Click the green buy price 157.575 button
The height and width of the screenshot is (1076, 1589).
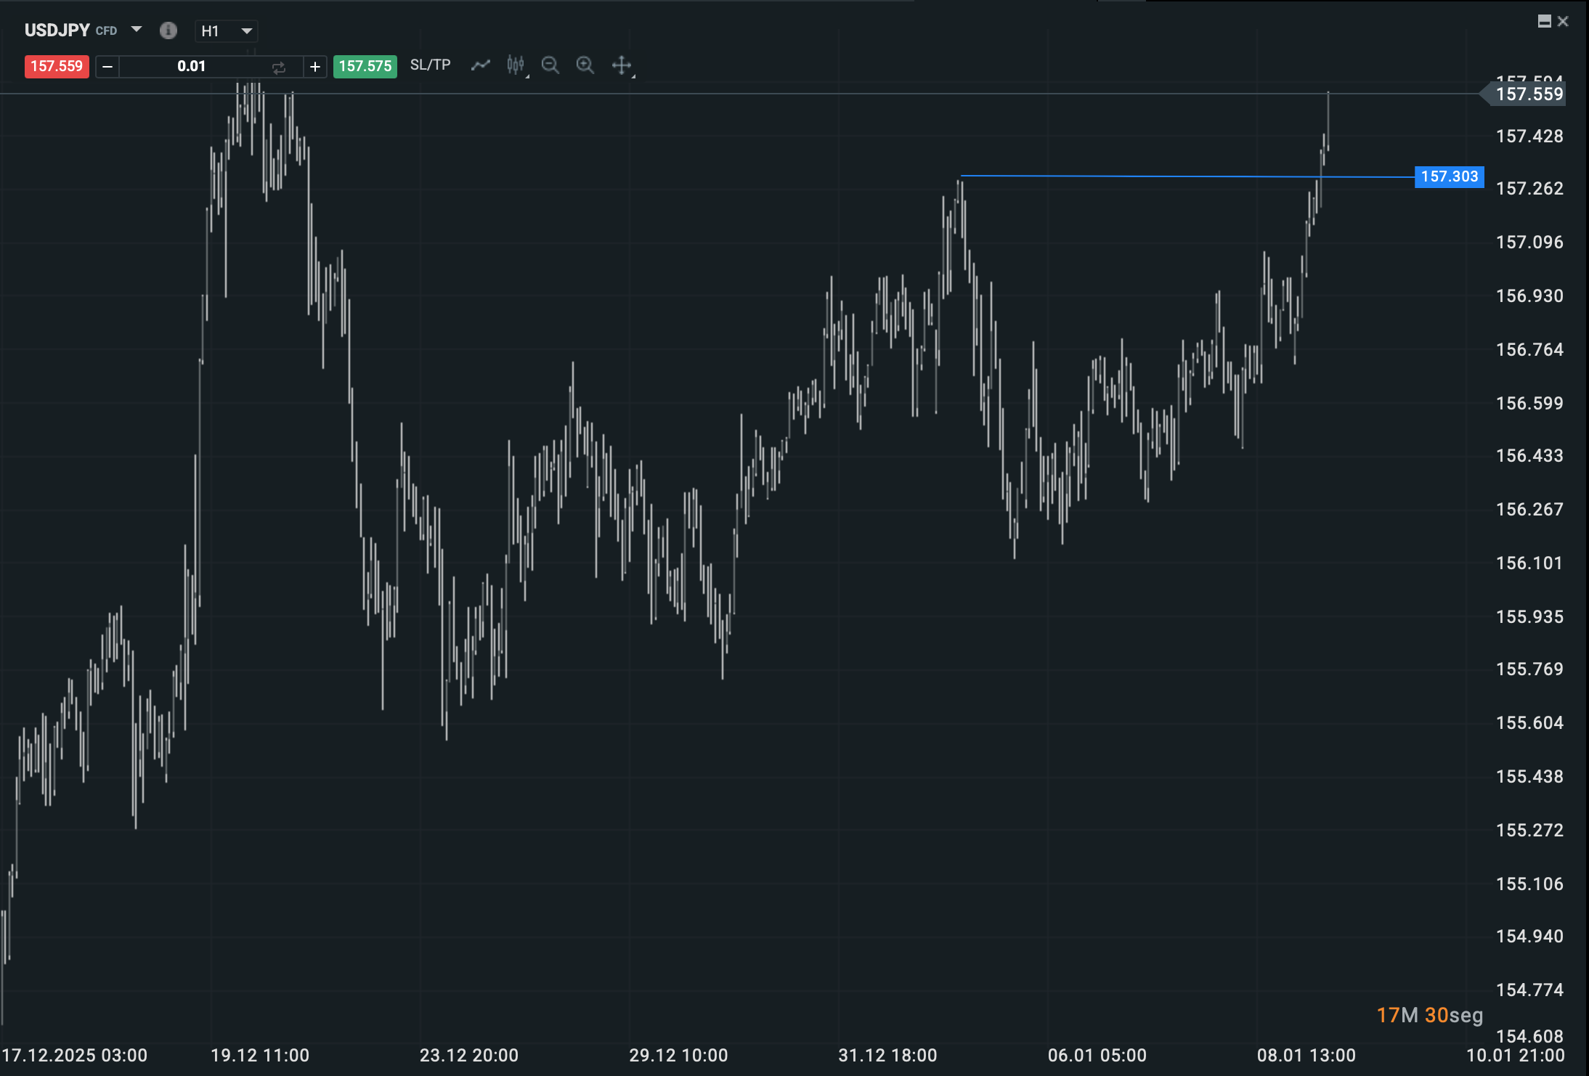tap(365, 66)
